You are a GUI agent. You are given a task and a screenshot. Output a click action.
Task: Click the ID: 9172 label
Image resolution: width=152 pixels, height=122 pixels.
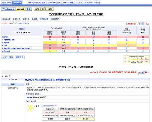coord(13,80)
